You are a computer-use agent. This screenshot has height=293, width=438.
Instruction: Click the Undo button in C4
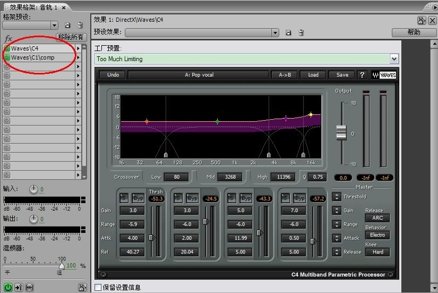[x=113, y=75]
